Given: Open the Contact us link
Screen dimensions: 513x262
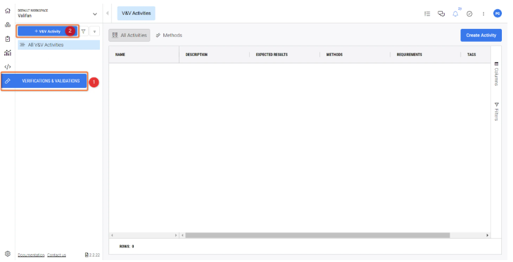Looking at the screenshot, I should [x=57, y=255].
